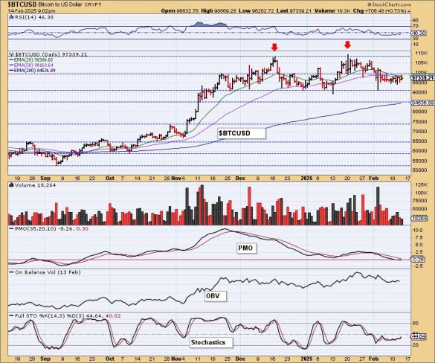
Task: Click the RSI(14) indicator icon
Action: pyautogui.click(x=11, y=17)
